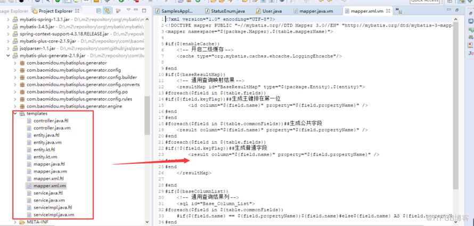
Task: Collapse the mybatis-plus-generate-2.1.9.jar node
Action: coord(9,55)
